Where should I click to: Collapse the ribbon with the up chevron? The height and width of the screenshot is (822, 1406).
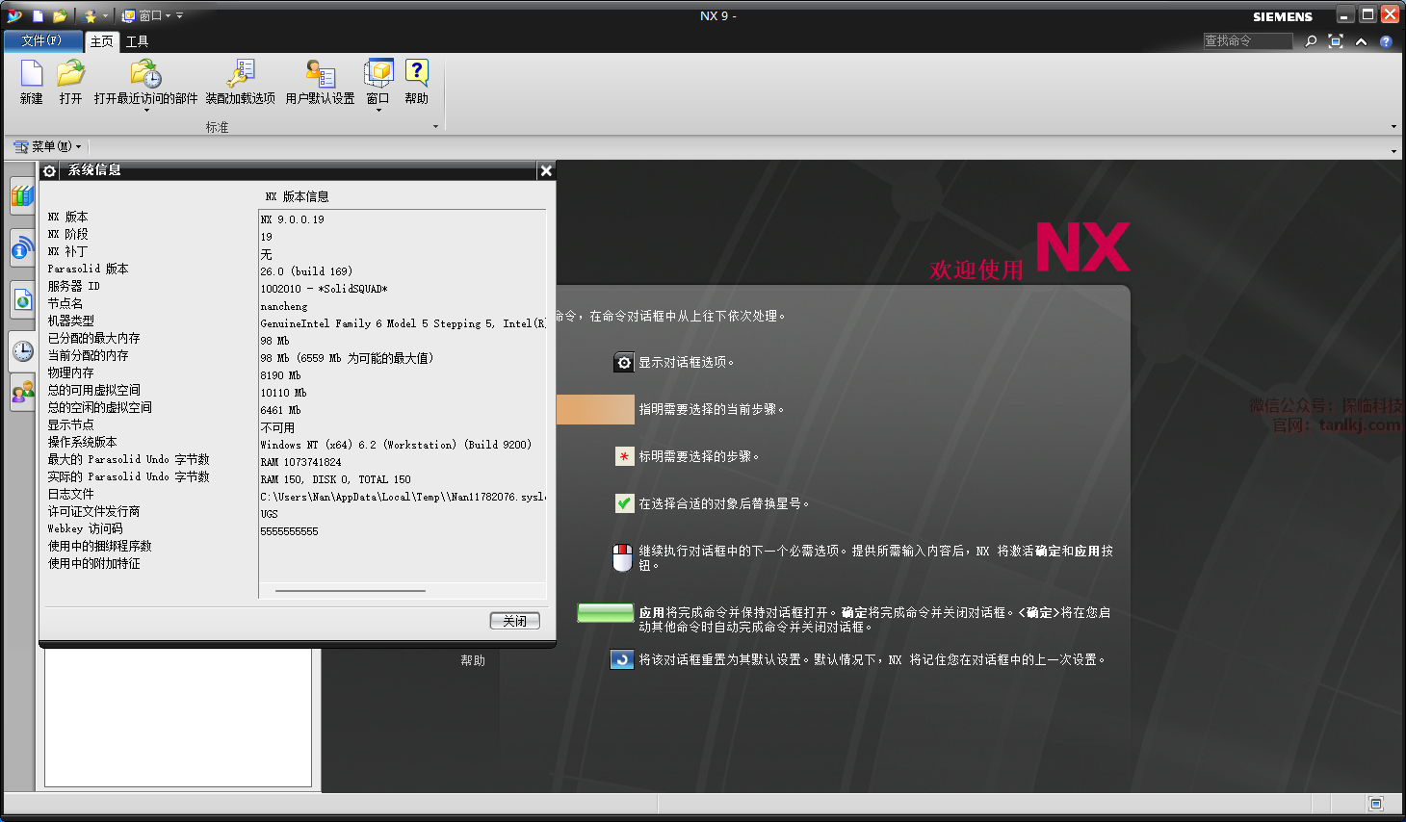[1361, 41]
